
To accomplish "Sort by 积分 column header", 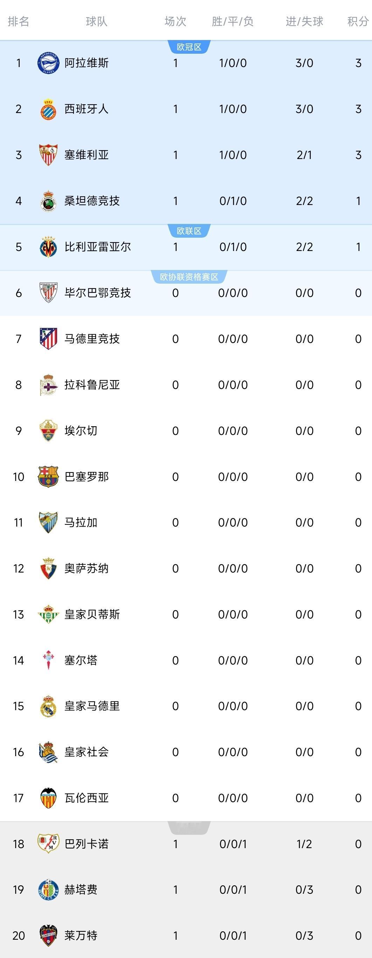I will 358,21.
